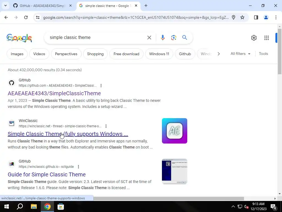Click the winclassic.github.io favicon
The image size is (282, 212).
[x=12, y=164]
